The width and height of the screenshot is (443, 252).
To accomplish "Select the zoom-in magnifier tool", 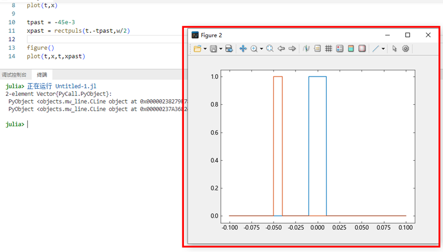I will (x=254, y=49).
